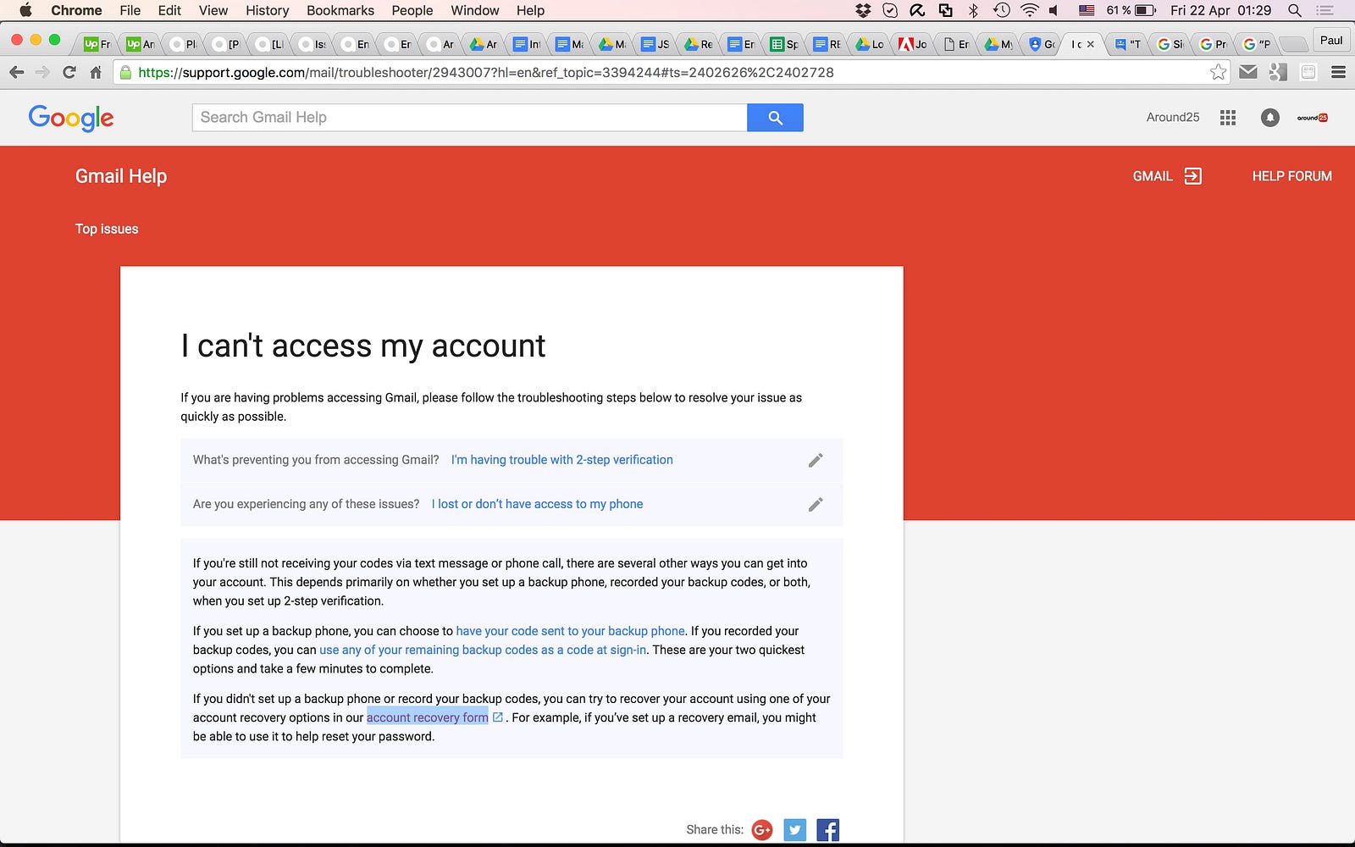Edit the "experiencing any of these issues" pencil
1355x847 pixels.
(816, 504)
